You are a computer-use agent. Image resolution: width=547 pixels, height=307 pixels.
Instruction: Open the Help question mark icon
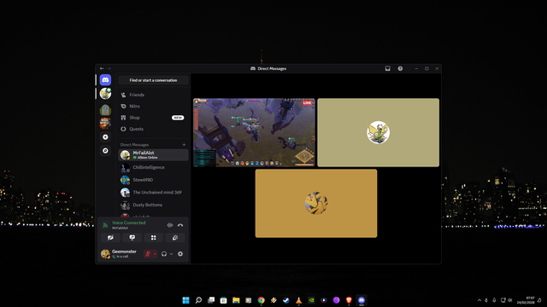[x=400, y=68]
